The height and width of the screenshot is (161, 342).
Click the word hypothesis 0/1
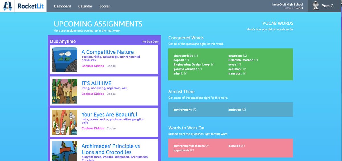[184, 150]
